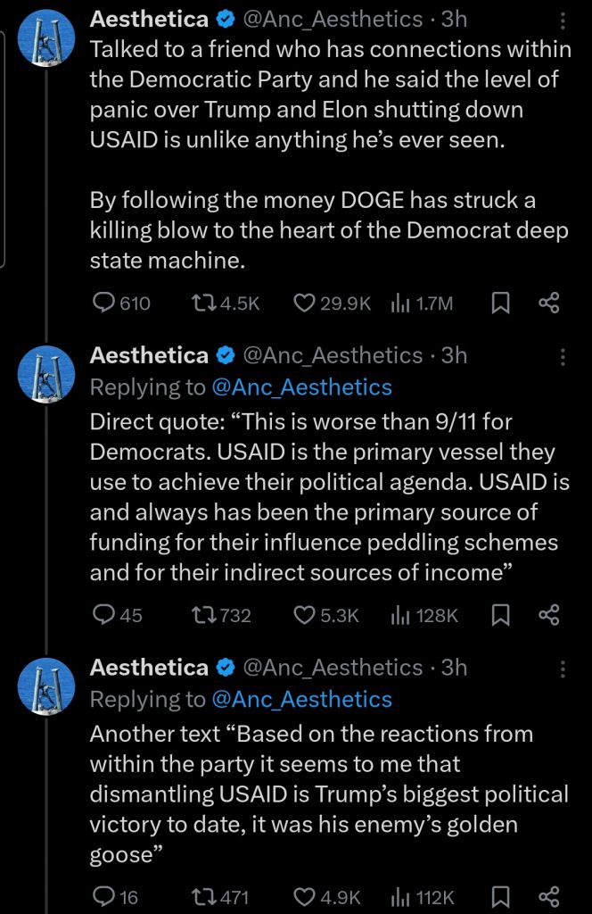Reply to the first tweet with 610 comments
Viewport: 592px width, 914px height.
[105, 303]
